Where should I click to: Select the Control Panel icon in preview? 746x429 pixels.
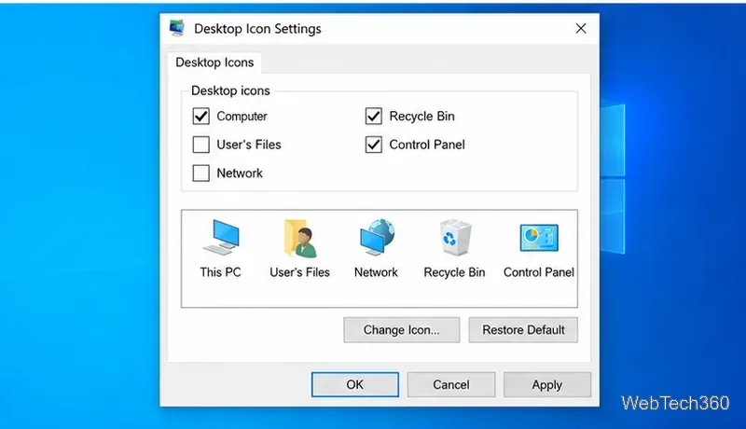tap(539, 237)
